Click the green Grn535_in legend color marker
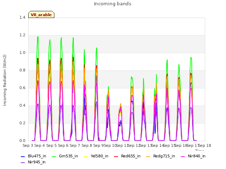Image resolution: width=226 pixels, height=169 pixels. (54, 156)
